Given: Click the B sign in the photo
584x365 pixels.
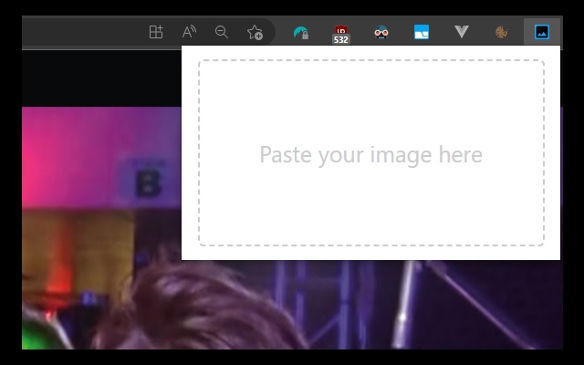Looking at the screenshot, I should pos(145,183).
